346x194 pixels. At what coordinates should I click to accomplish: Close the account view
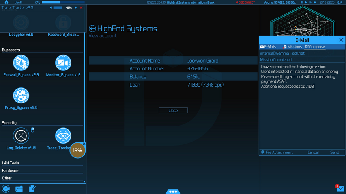[173, 111]
